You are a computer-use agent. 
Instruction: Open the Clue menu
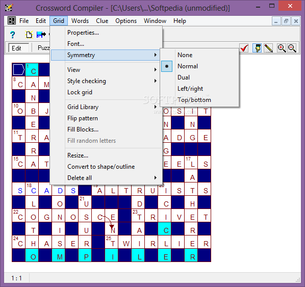102,21
